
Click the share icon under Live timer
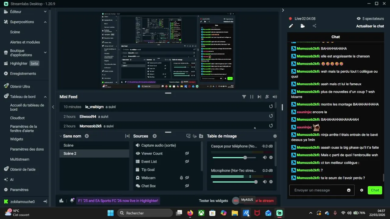(314, 26)
